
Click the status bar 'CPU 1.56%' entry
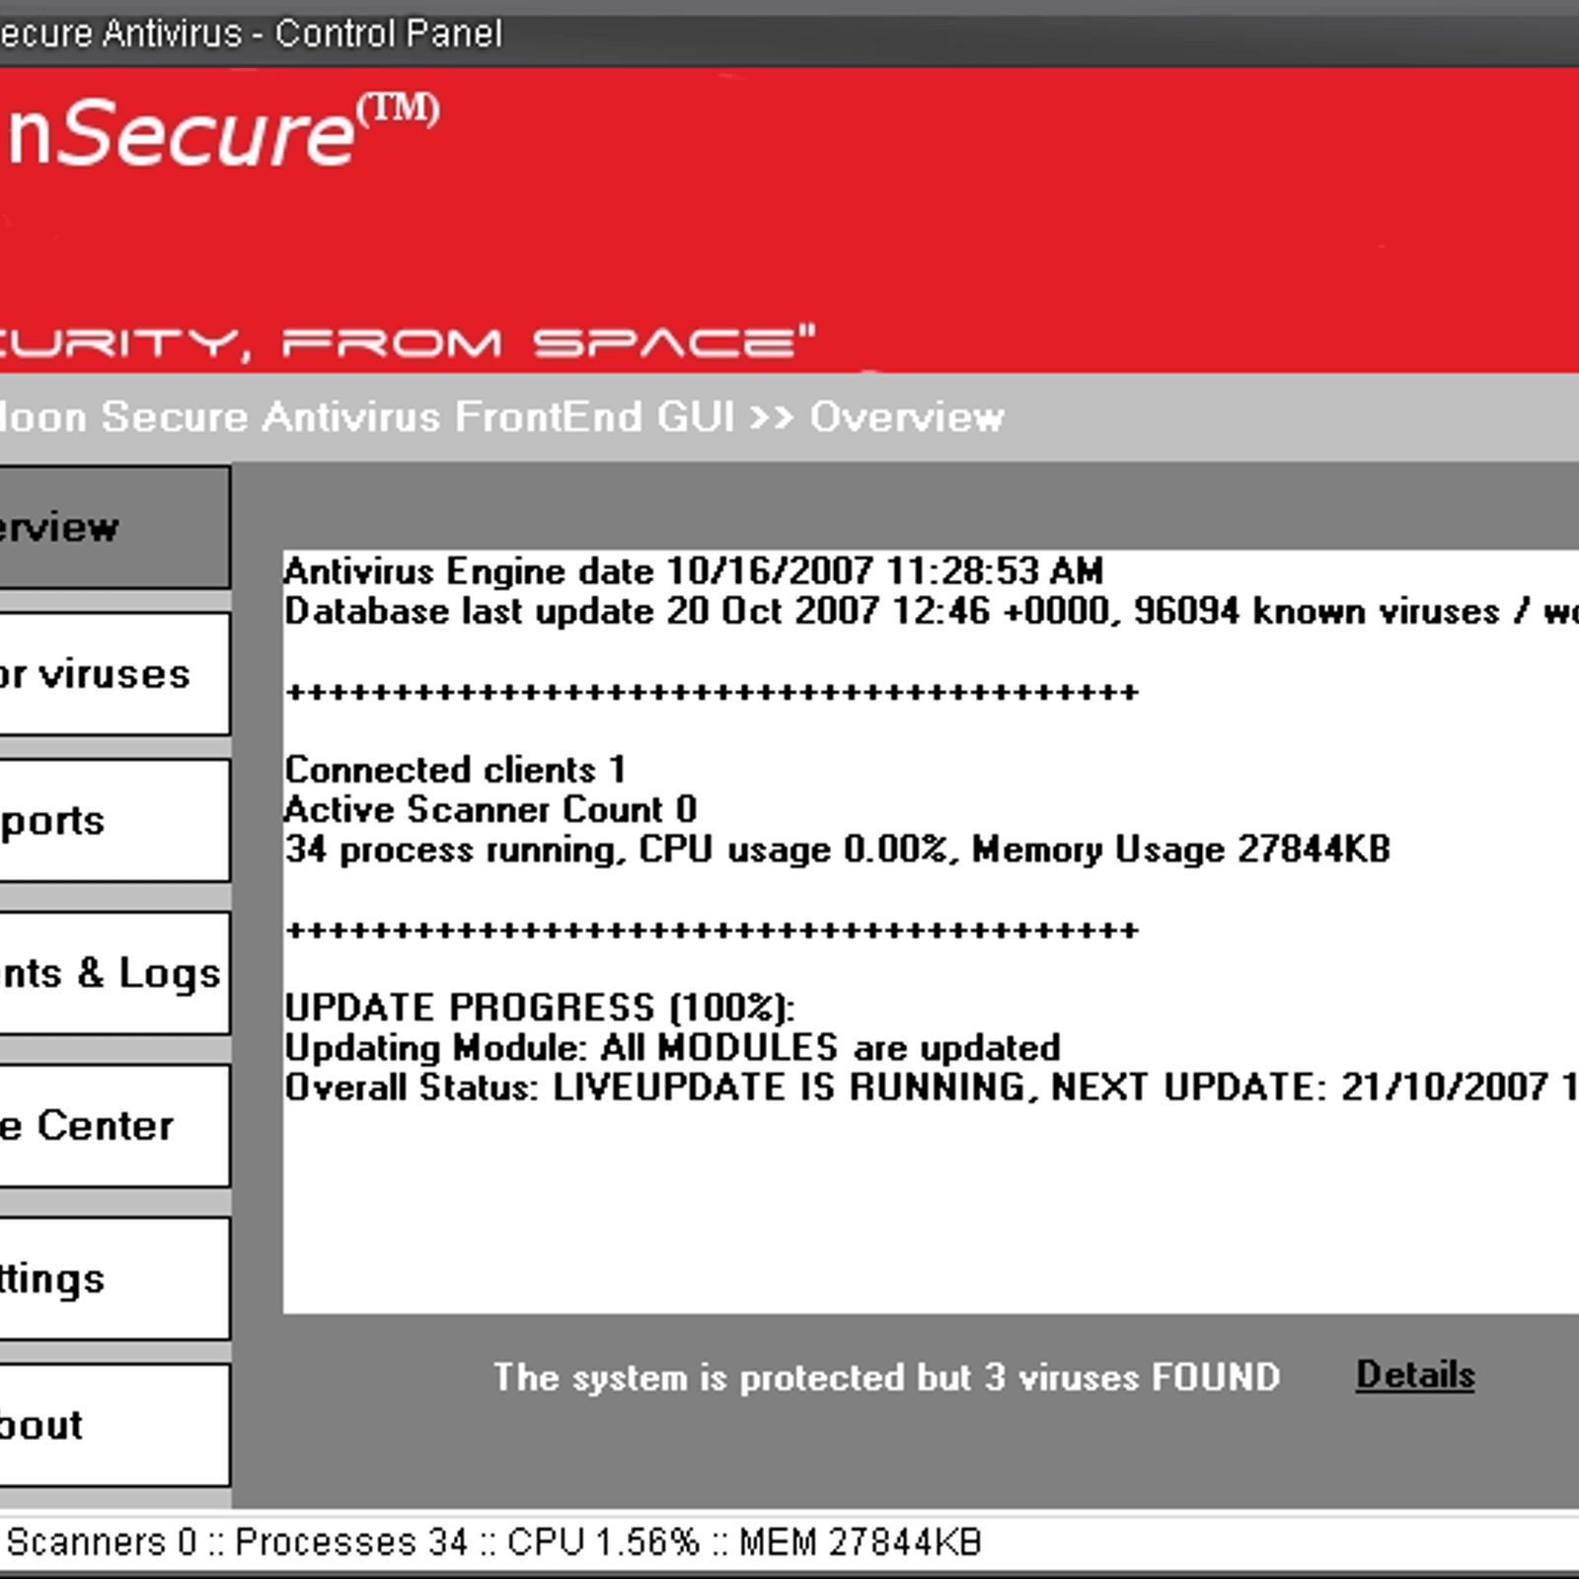(x=603, y=1541)
